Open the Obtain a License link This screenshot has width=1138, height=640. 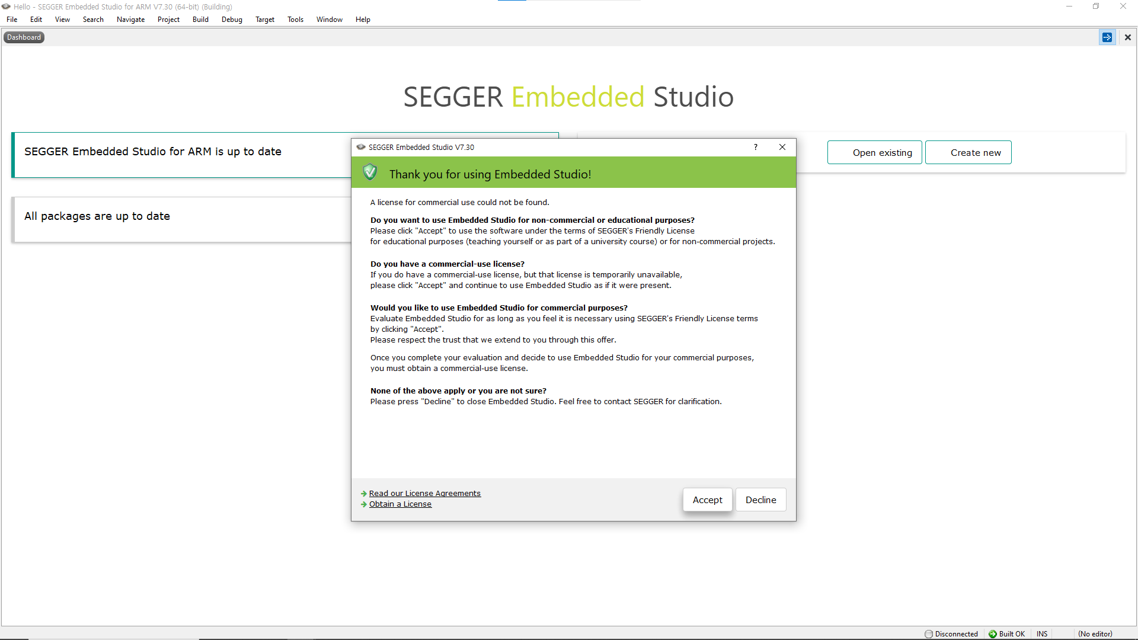tap(400, 504)
